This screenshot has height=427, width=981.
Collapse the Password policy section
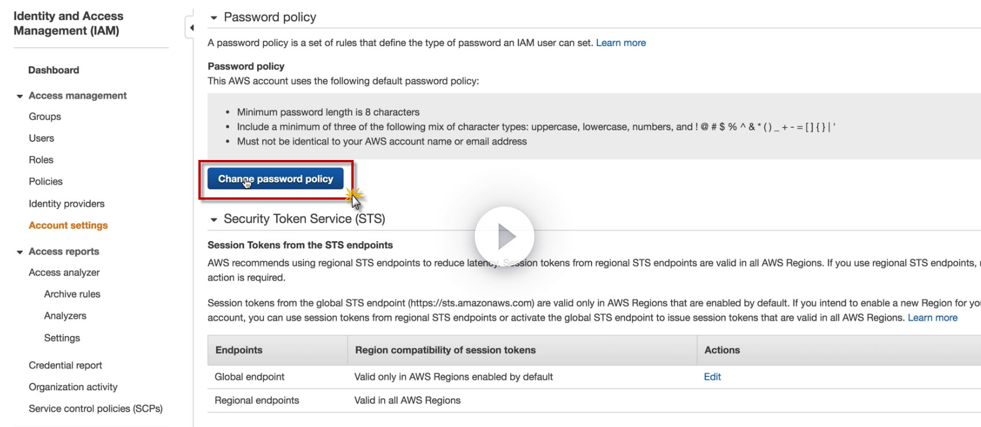214,18
